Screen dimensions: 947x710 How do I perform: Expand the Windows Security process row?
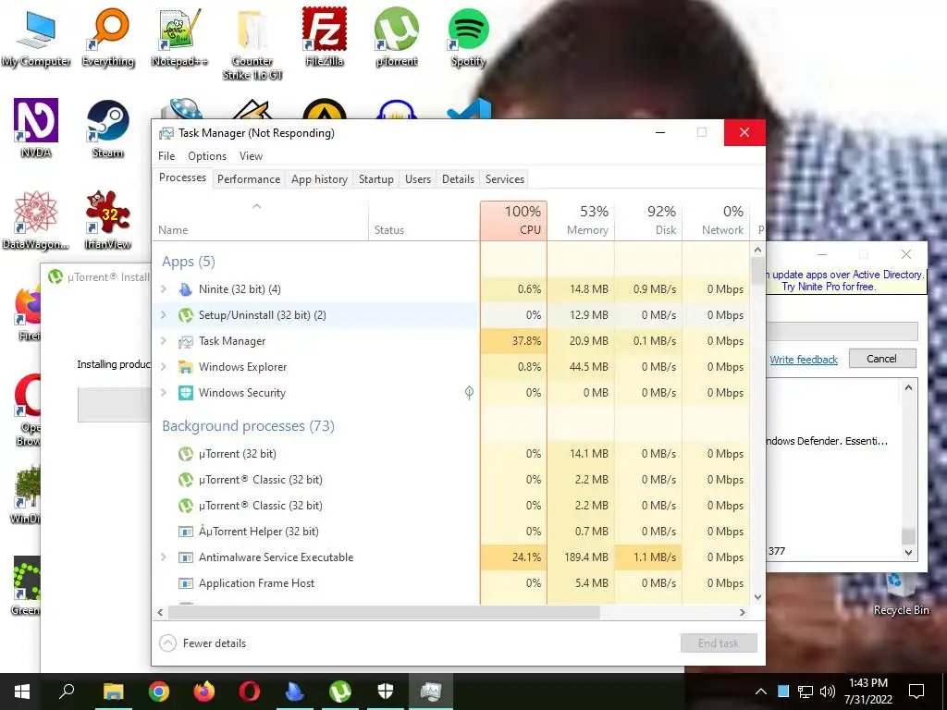(x=164, y=392)
